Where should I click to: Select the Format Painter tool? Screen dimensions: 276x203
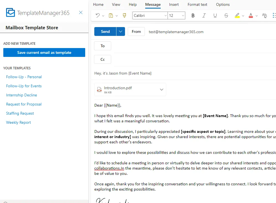coord(124,15)
